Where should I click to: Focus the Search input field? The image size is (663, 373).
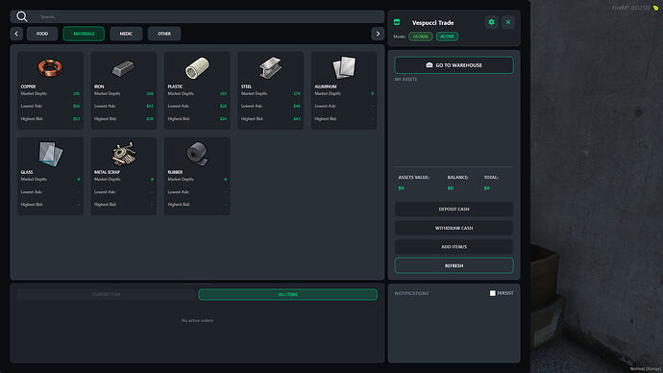[197, 16]
